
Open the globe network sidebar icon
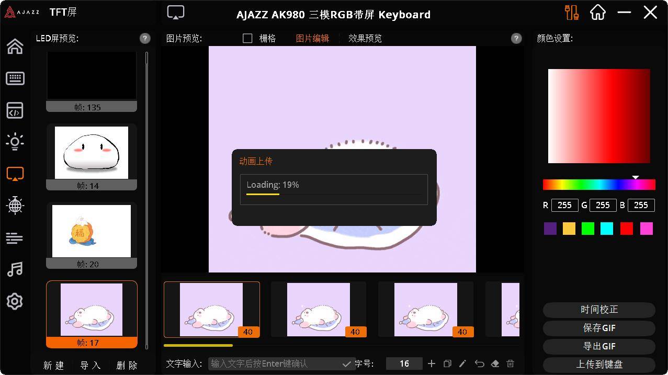click(15, 206)
